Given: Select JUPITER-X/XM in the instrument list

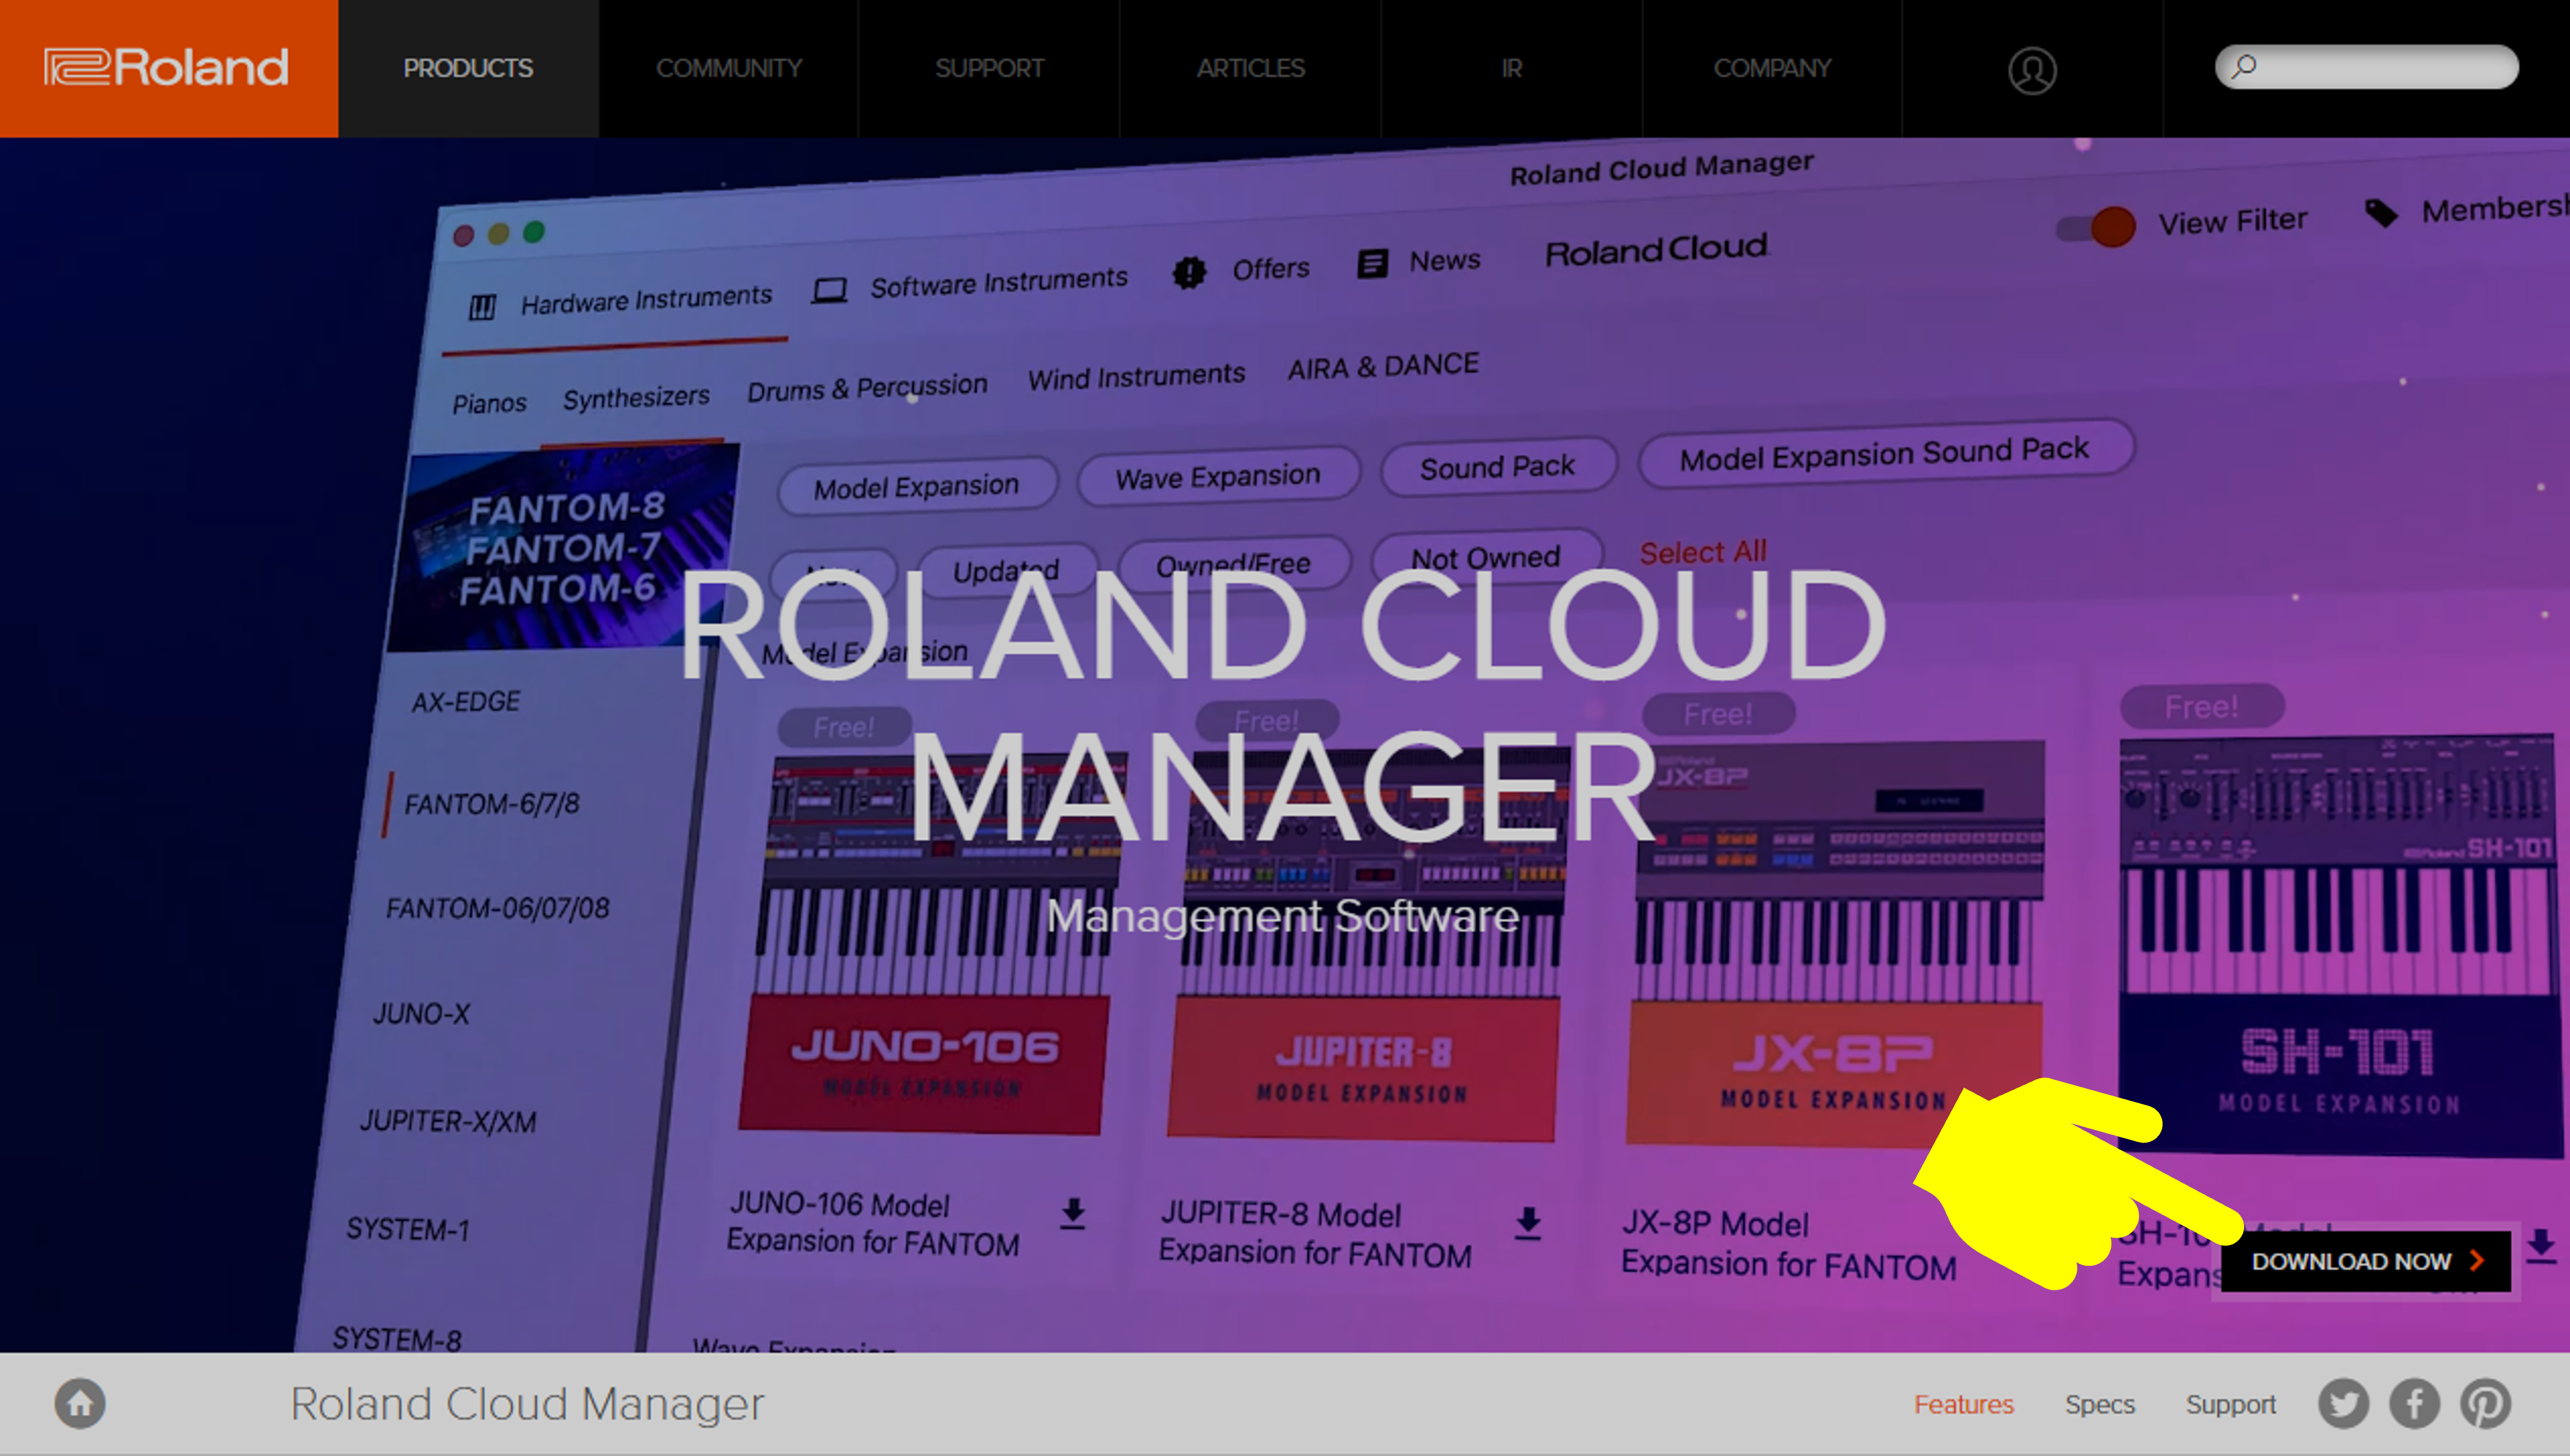Looking at the screenshot, I should click(x=448, y=1121).
